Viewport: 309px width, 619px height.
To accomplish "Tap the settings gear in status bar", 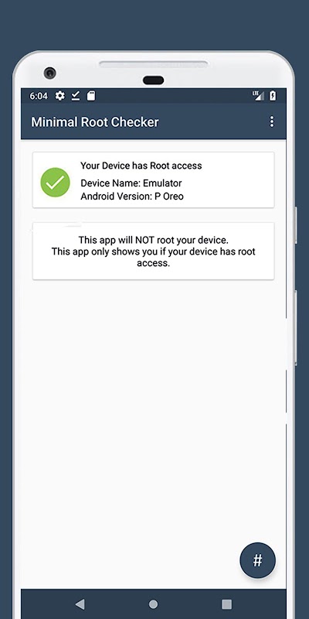I will 60,95.
